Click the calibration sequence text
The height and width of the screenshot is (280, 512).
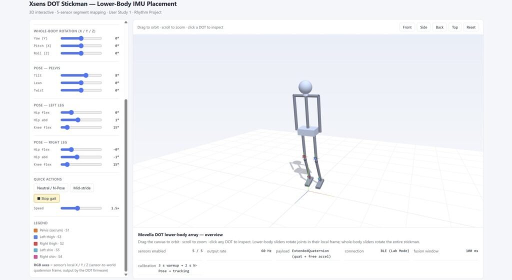178,268
